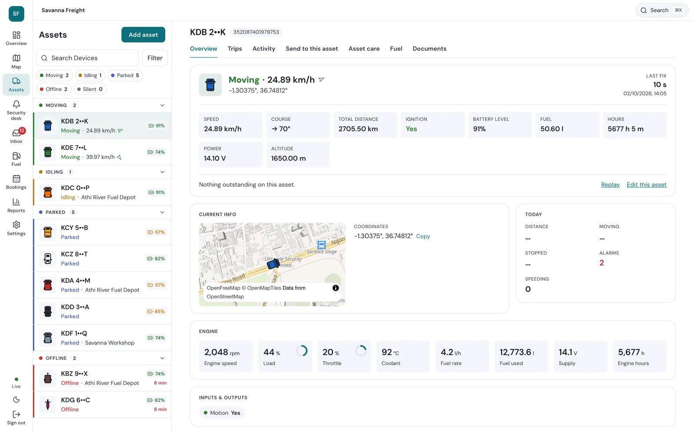Click the Replay link
The image size is (694, 433).
[610, 185]
